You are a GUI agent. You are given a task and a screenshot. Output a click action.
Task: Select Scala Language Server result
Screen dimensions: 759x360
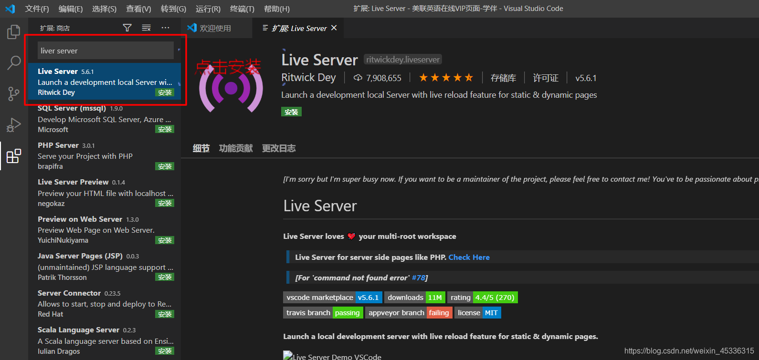point(105,340)
